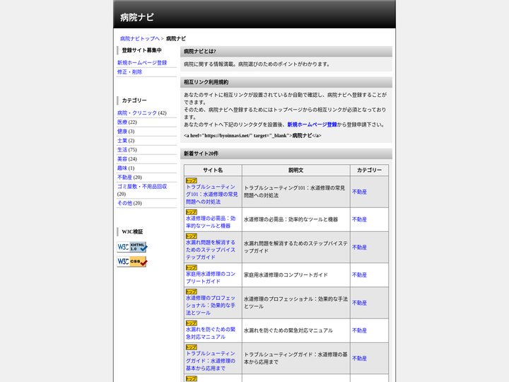
Task: Open the ゴミ屋敷・不用品回収 category link
Action: pos(142,187)
